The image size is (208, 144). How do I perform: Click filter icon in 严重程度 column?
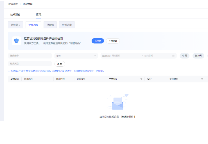[141, 79]
